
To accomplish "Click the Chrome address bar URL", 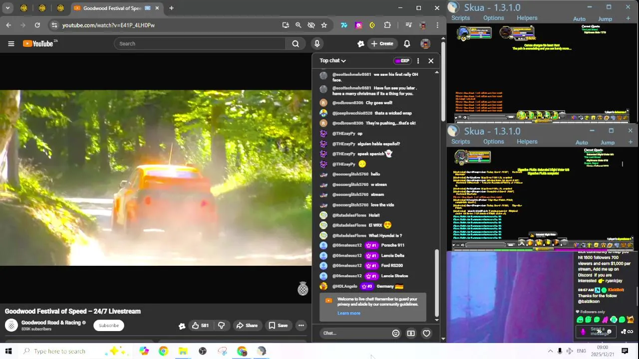I will coord(108,25).
